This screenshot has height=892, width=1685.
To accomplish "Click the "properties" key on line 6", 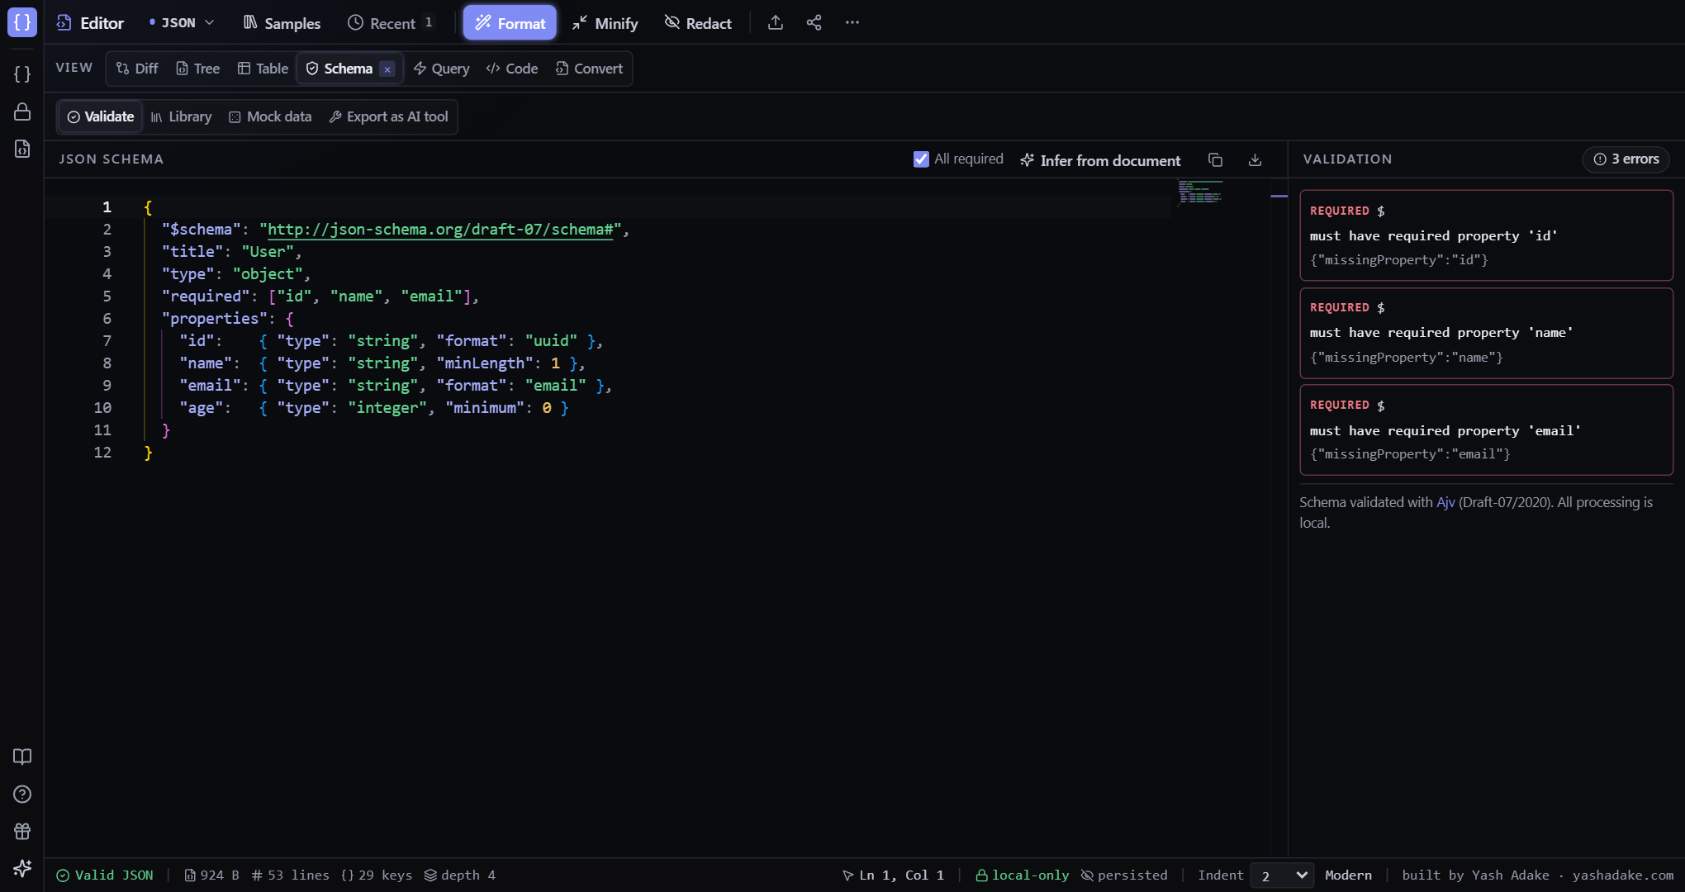I will coord(215,319).
